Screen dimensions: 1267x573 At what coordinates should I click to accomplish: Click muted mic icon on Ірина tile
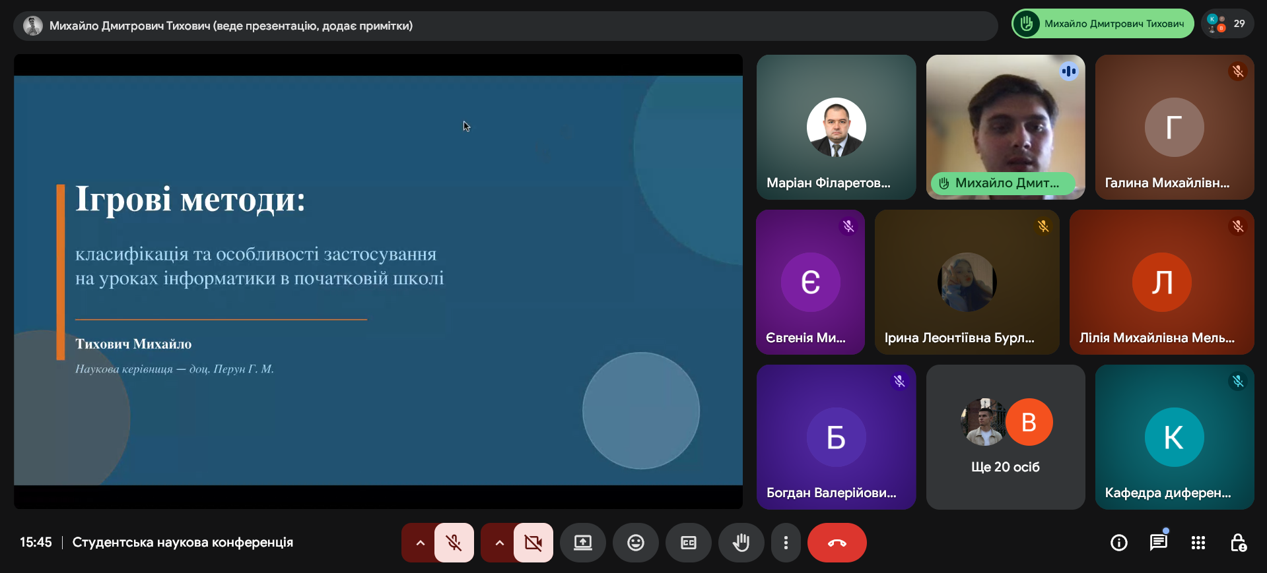click(x=1043, y=226)
